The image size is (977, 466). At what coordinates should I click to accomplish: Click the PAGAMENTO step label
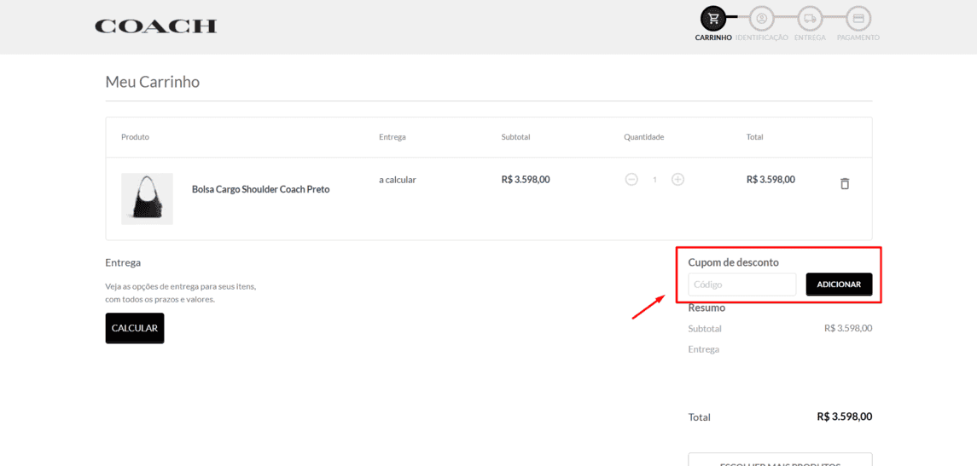858,37
